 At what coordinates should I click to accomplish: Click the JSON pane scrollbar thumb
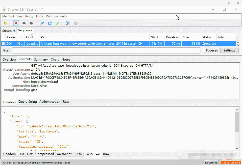click(237, 122)
